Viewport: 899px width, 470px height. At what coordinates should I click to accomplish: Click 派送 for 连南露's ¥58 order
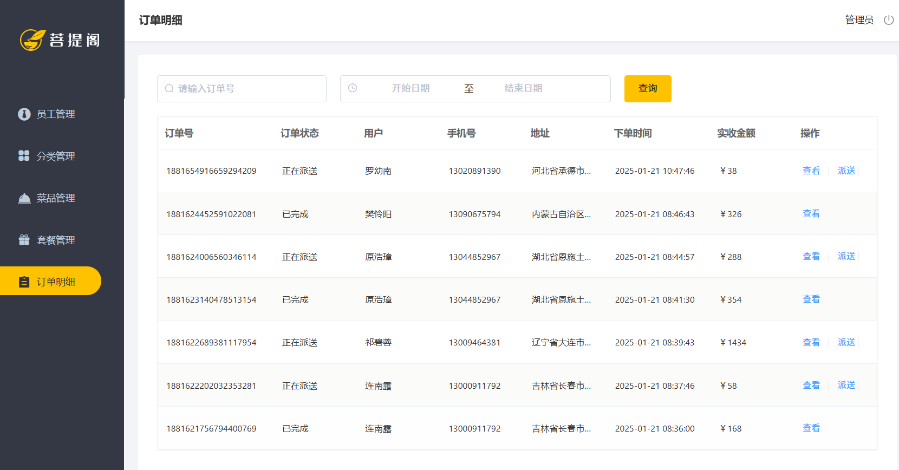[x=846, y=385]
